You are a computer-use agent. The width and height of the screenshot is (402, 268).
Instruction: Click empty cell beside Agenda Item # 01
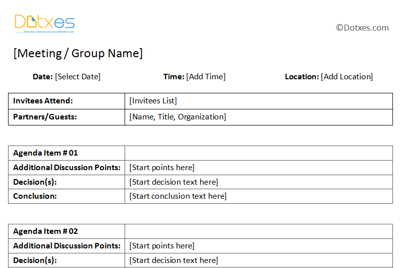(x=259, y=153)
